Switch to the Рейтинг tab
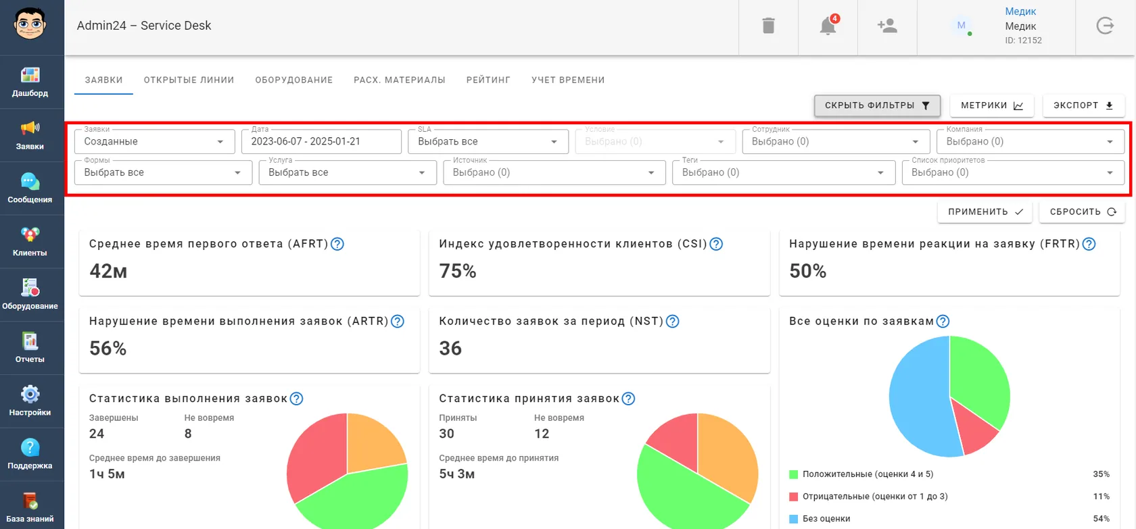The image size is (1136, 529). [488, 80]
